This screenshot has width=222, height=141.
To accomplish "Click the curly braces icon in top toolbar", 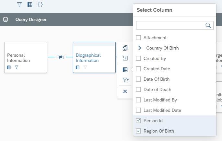I will click(40, 5).
